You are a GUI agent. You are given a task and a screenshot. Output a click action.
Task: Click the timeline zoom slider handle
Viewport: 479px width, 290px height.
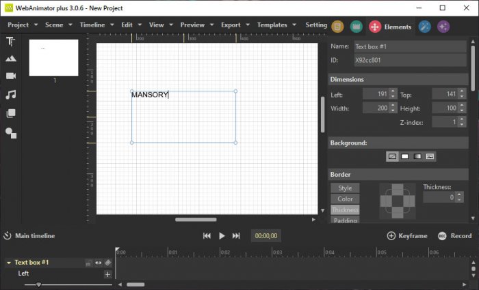(x=38, y=285)
